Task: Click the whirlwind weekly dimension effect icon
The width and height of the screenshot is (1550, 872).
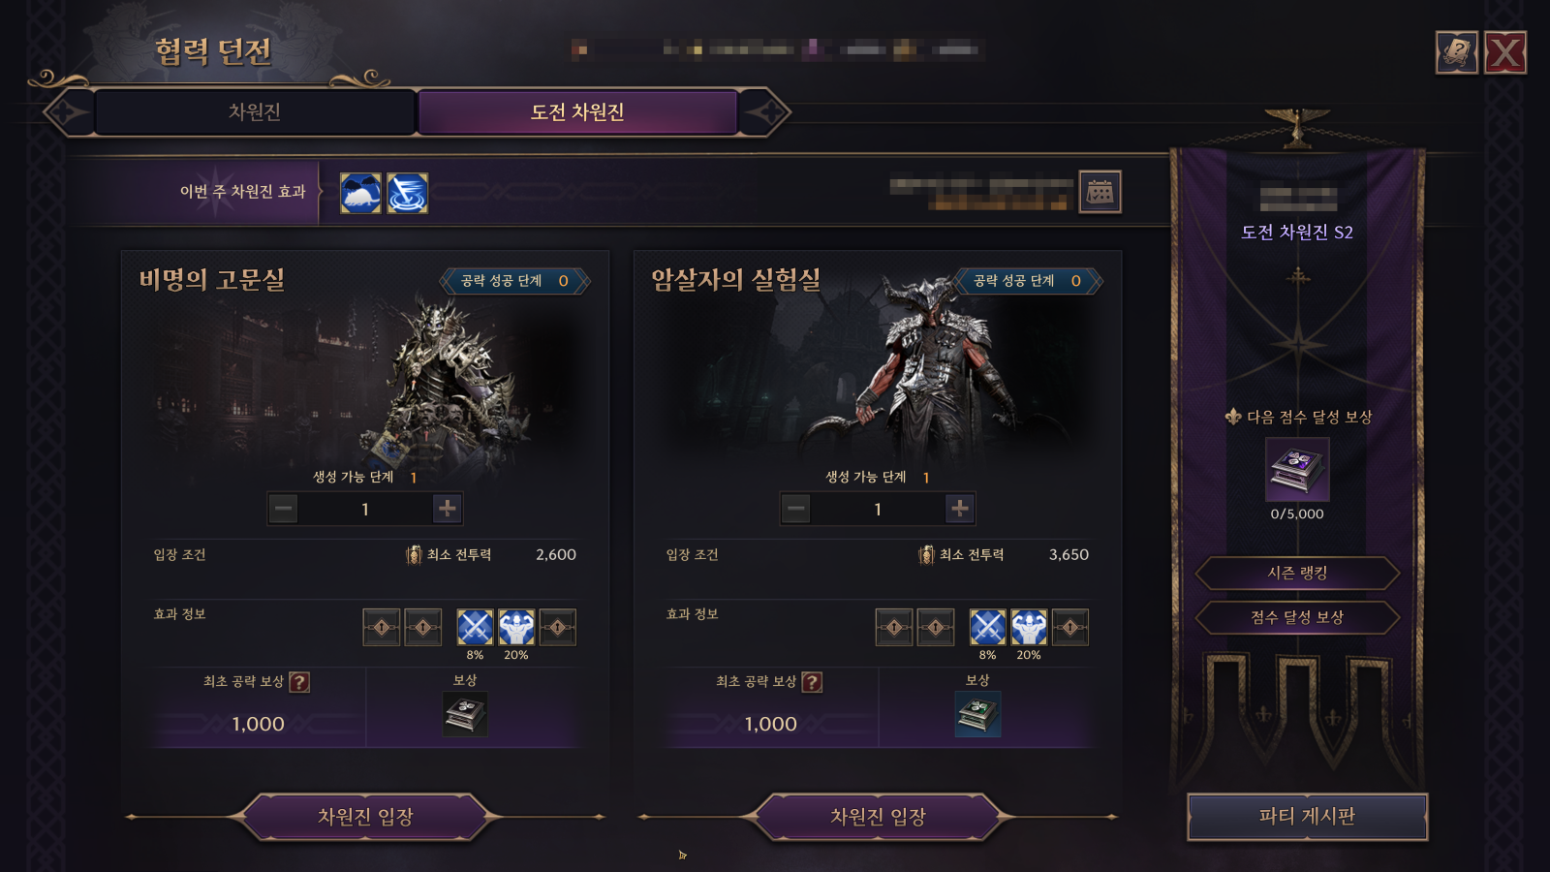Action: [407, 193]
